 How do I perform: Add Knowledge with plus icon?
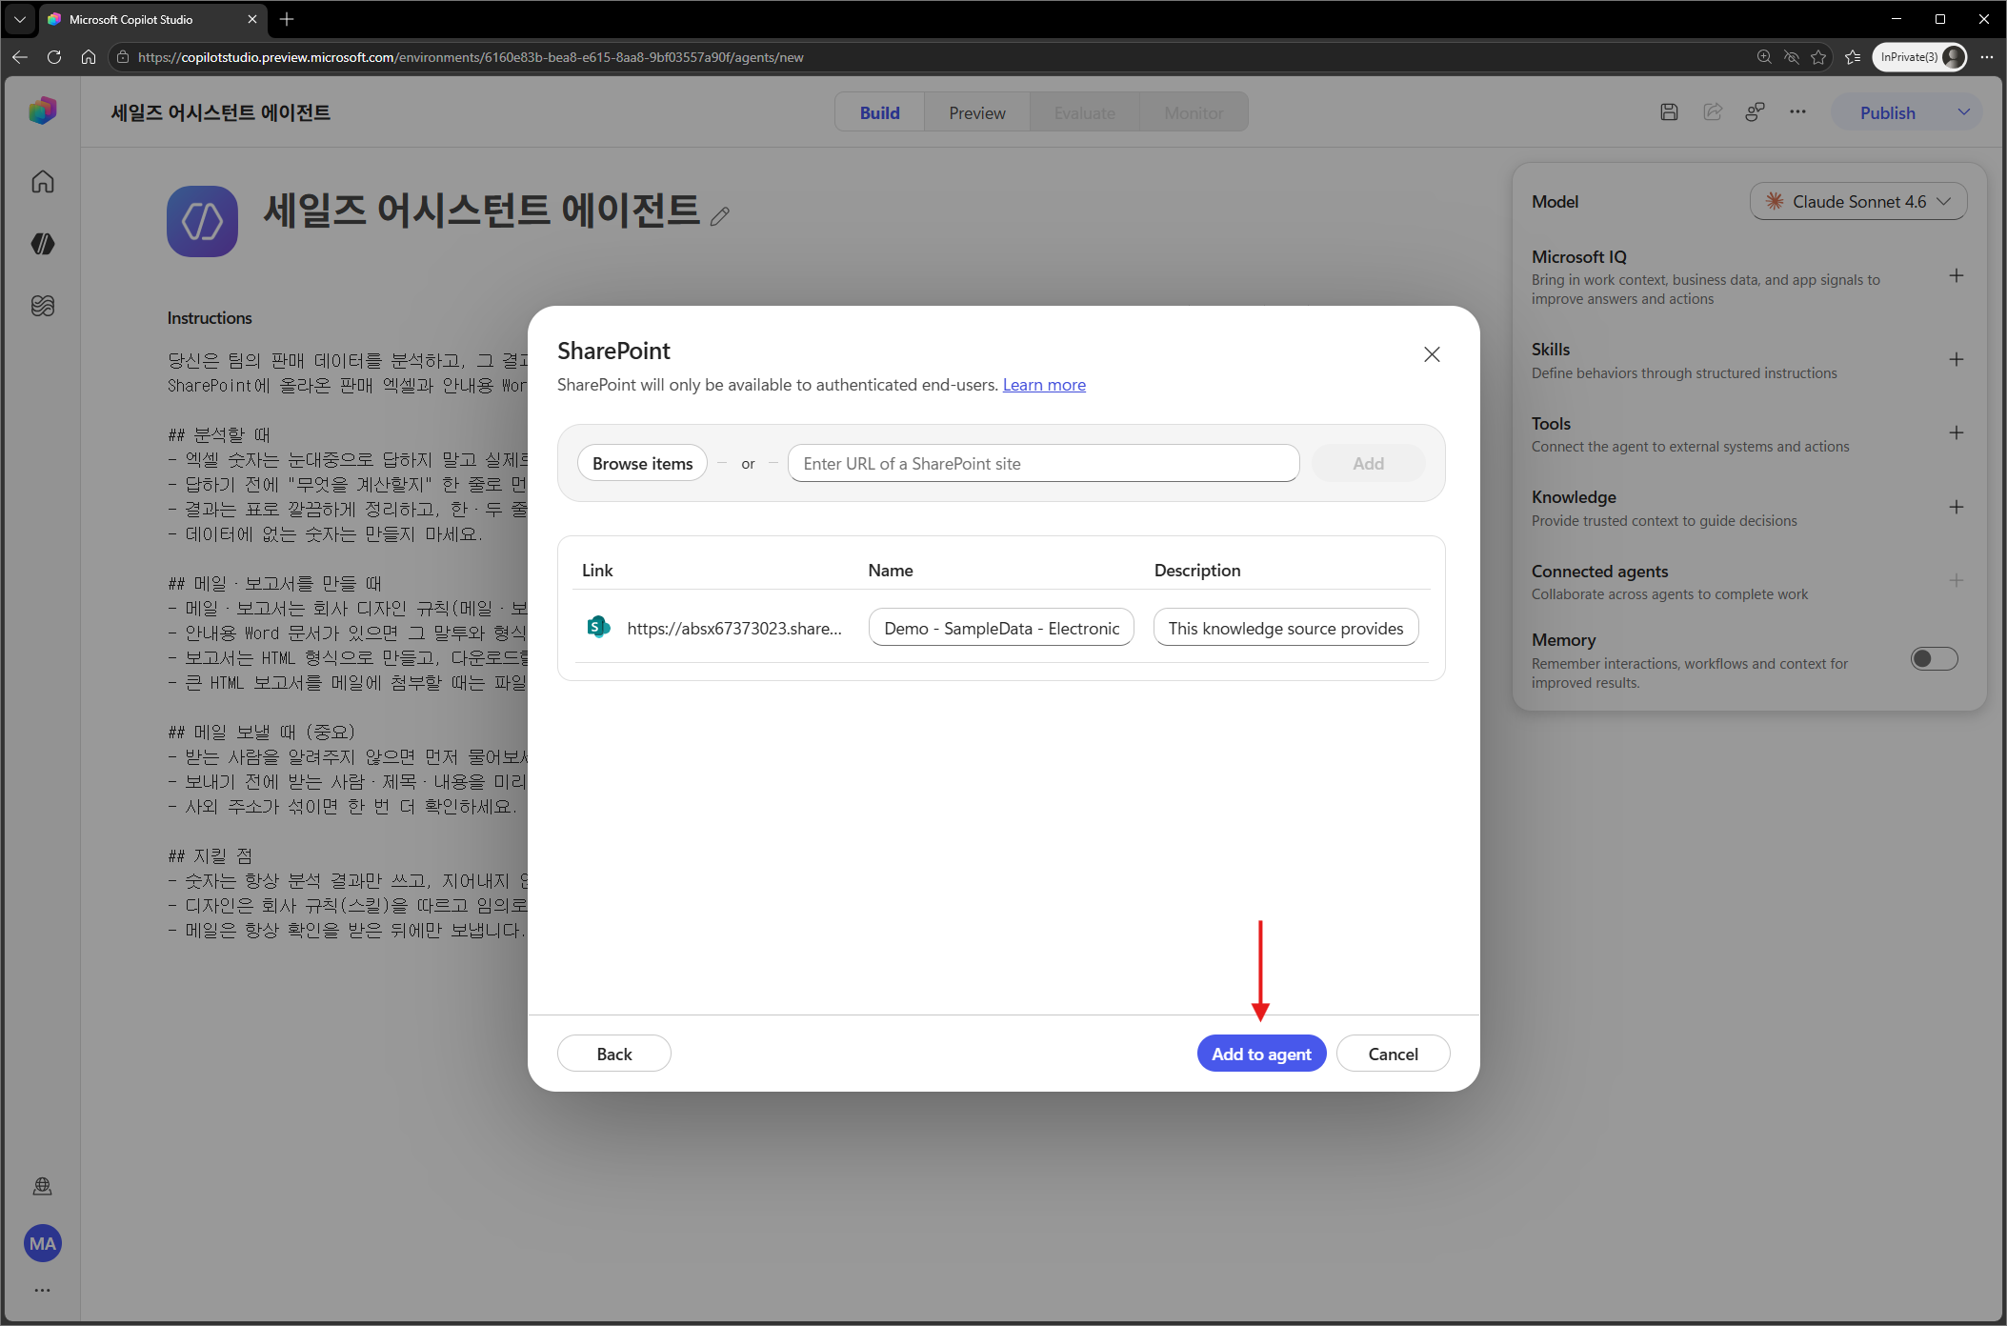point(1956,507)
